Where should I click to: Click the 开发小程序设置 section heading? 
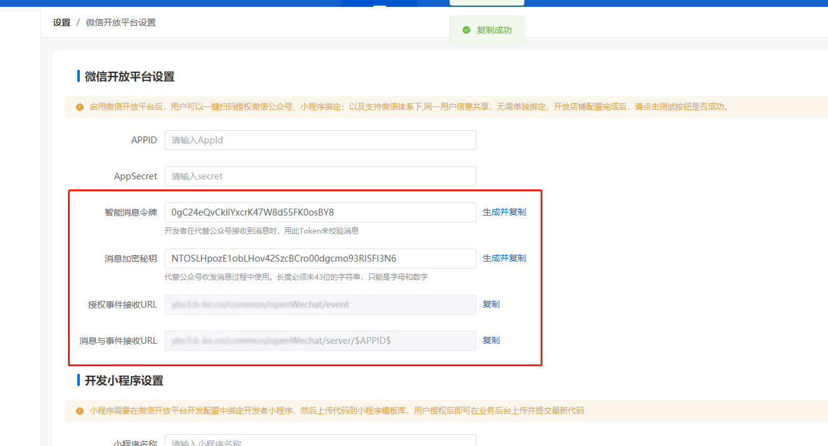(124, 381)
